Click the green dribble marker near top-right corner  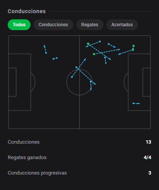coord(134,46)
